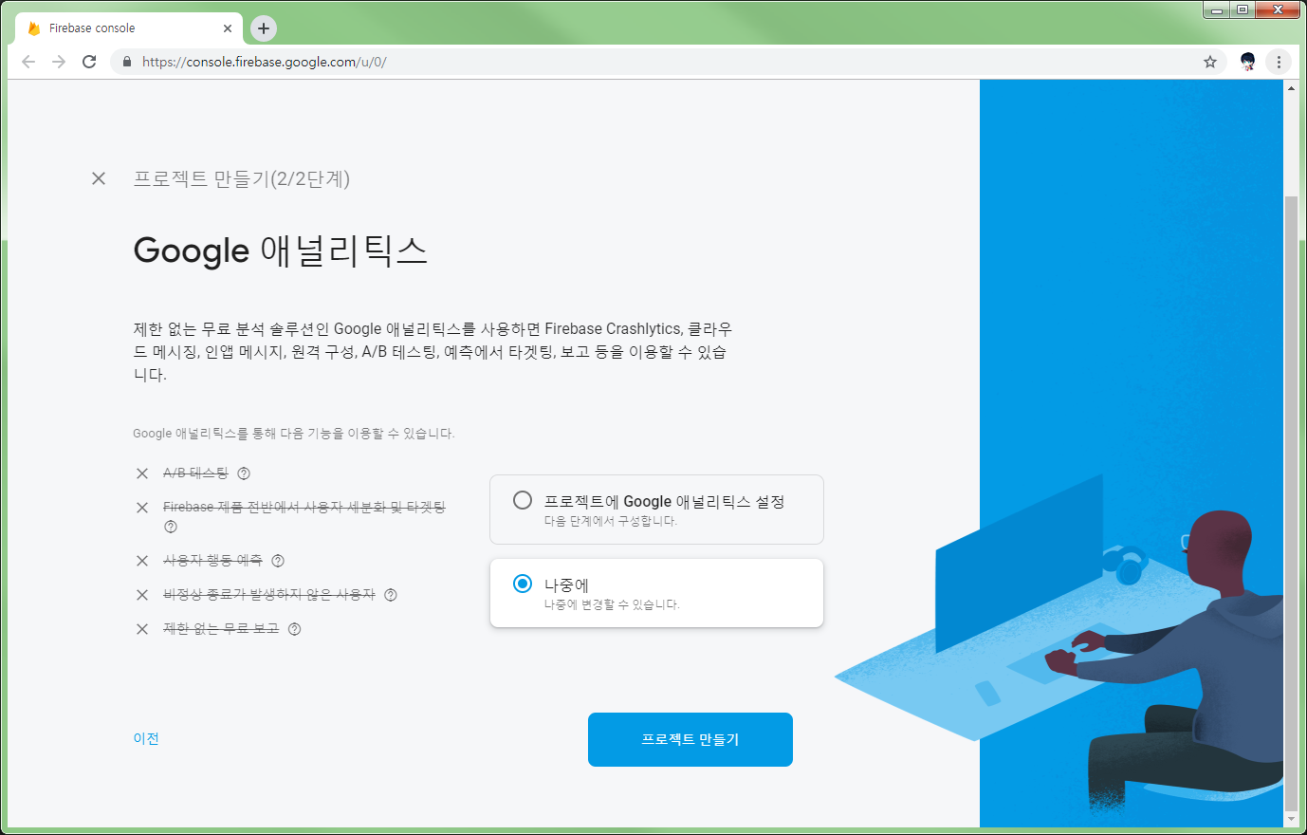Open help icon next to 비정상 종료가 발생하지 않은 사용자
This screenshot has height=835, width=1307.
coord(391,595)
